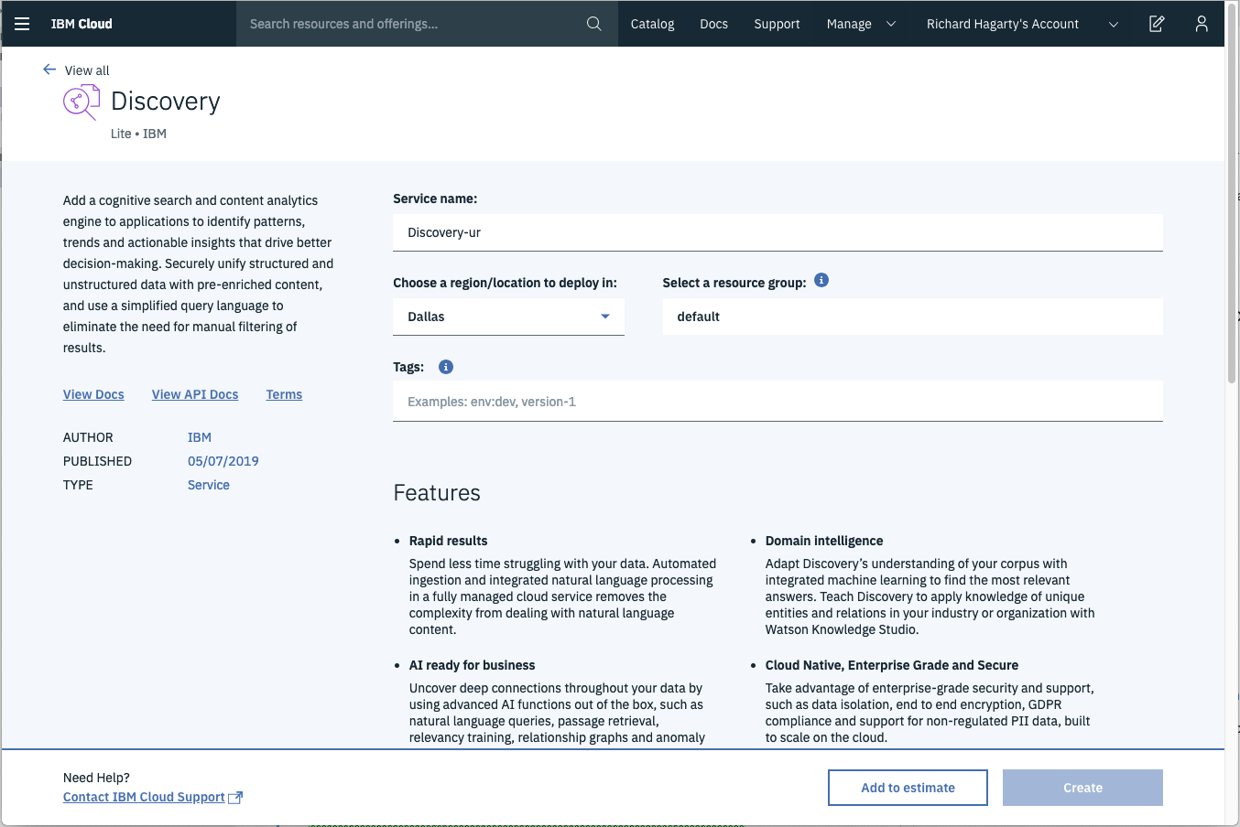Click the Service name input field
Screen dimensions: 1240x827
click(778, 232)
